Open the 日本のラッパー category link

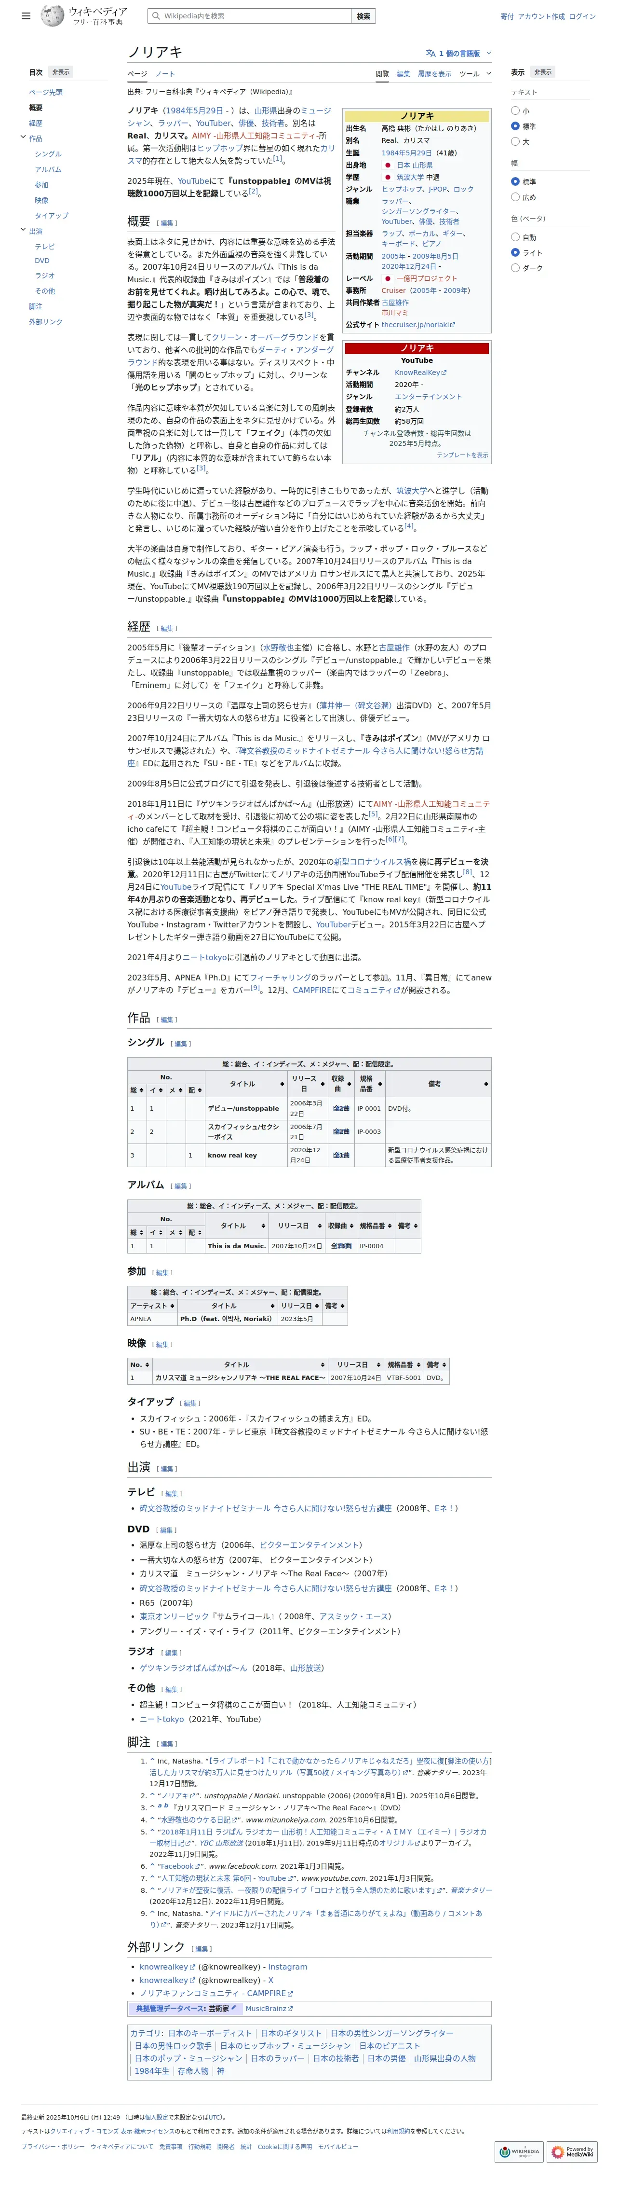(277, 2059)
